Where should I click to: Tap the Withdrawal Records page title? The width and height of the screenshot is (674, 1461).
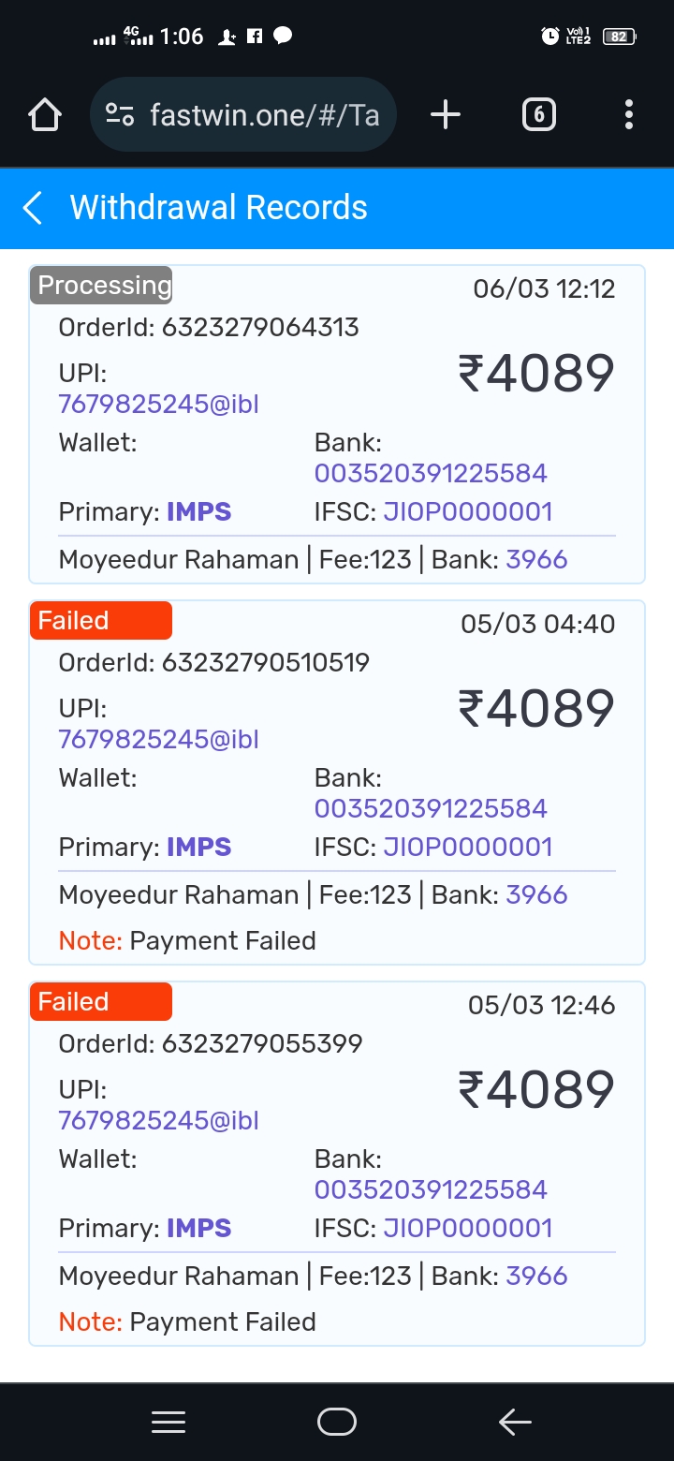[219, 208]
